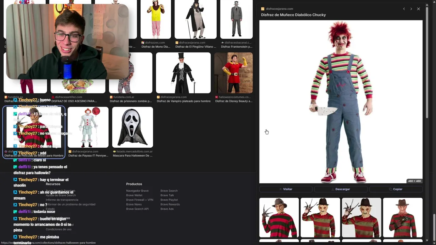Go to previous image in preview panel
This screenshot has width=436, height=245.
(404, 9)
